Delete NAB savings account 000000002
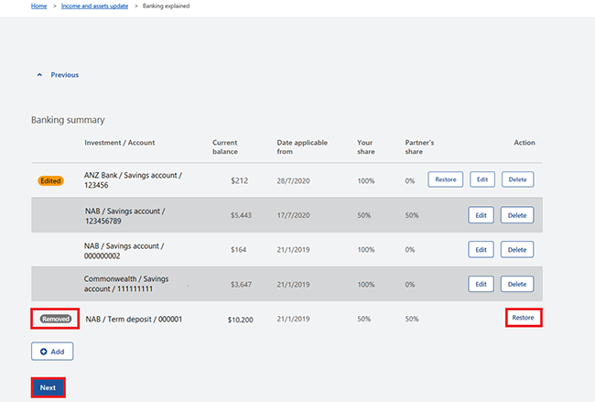The width and height of the screenshot is (595, 402). click(517, 249)
